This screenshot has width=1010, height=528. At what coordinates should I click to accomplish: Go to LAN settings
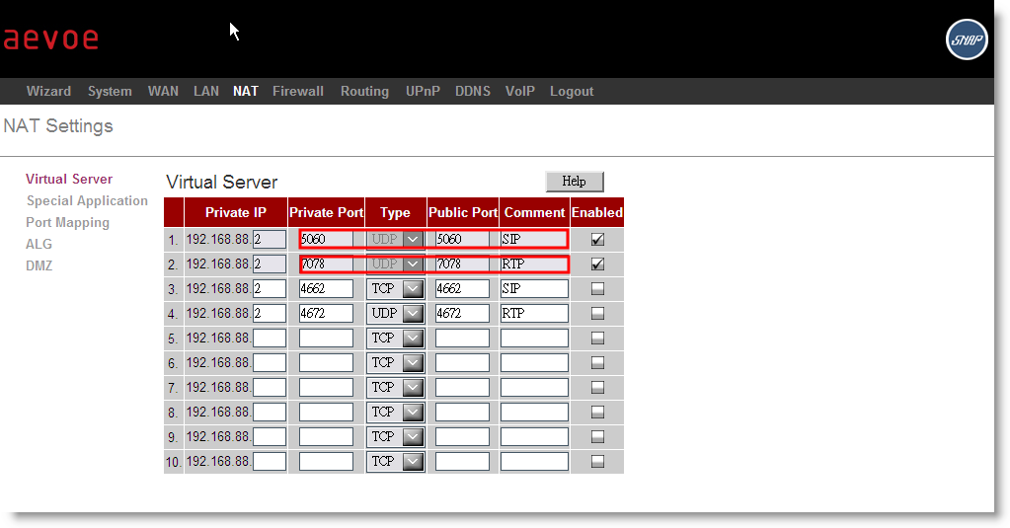(206, 92)
